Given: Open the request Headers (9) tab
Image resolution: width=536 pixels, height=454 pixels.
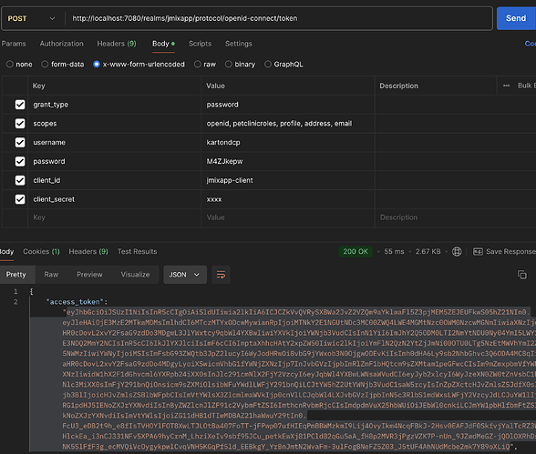Looking at the screenshot, I should [x=117, y=44].
